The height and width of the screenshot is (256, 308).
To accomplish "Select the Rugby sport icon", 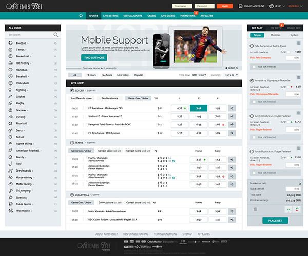I will tap(10, 103).
